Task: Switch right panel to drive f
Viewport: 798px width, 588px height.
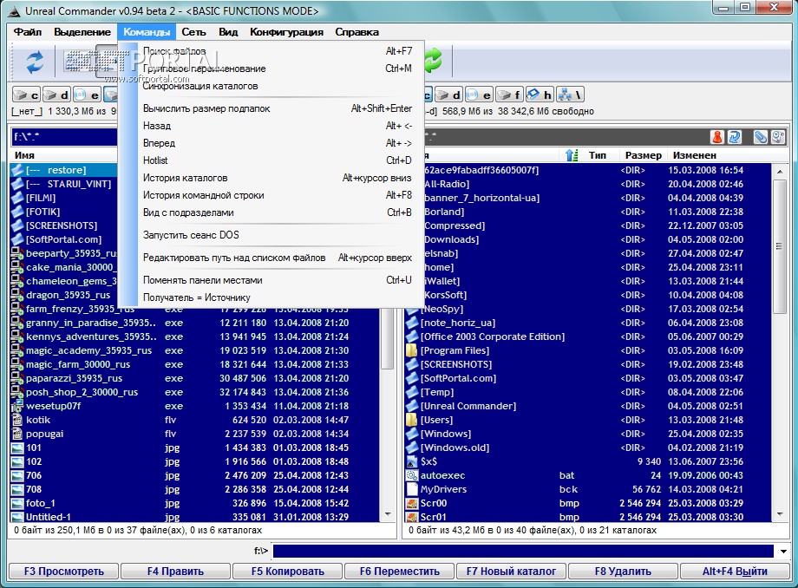Action: [509, 95]
